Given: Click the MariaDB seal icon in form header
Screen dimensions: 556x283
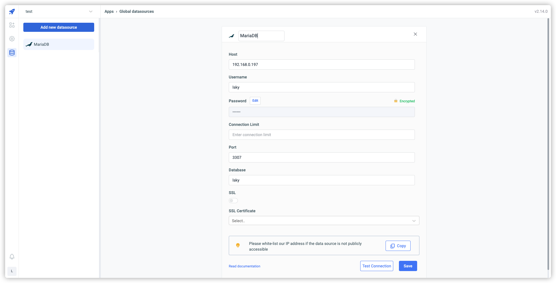Looking at the screenshot, I should click(x=232, y=36).
